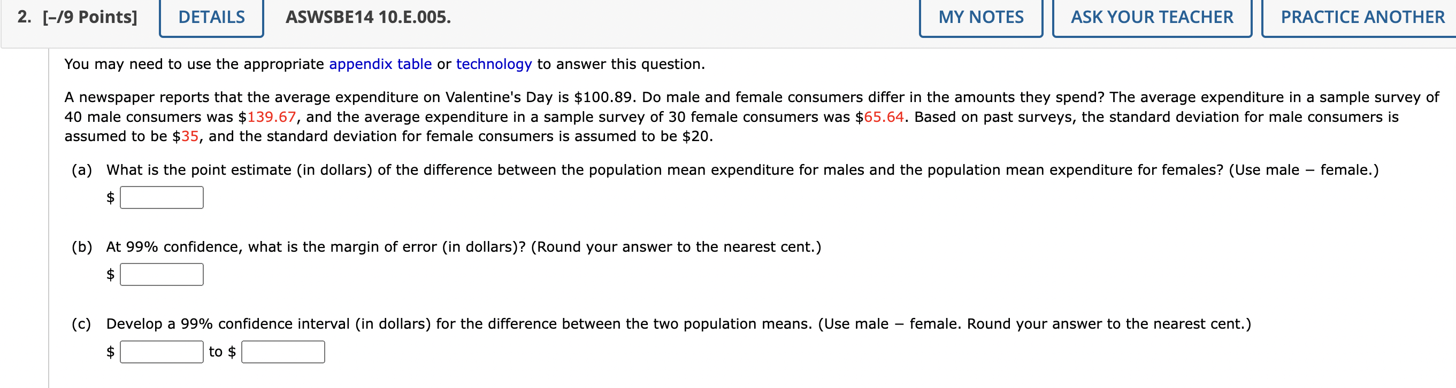Click the upper bound box in part (c)
The image size is (1456, 388).
(x=282, y=351)
